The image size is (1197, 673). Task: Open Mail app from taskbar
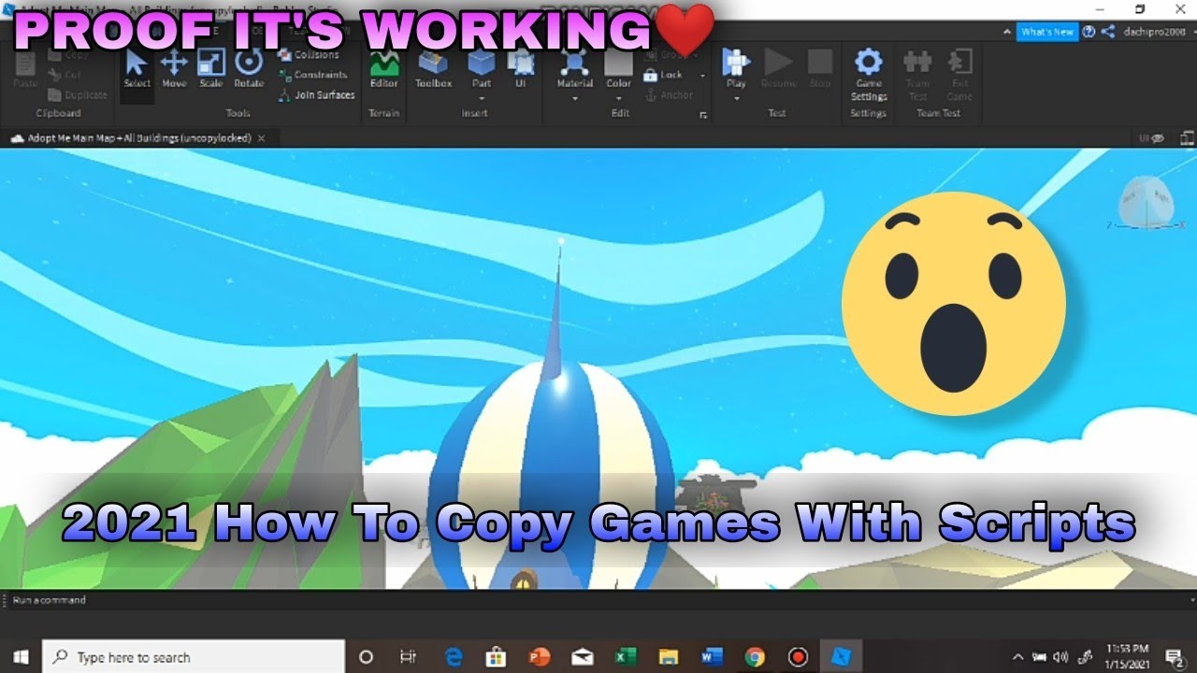point(583,656)
